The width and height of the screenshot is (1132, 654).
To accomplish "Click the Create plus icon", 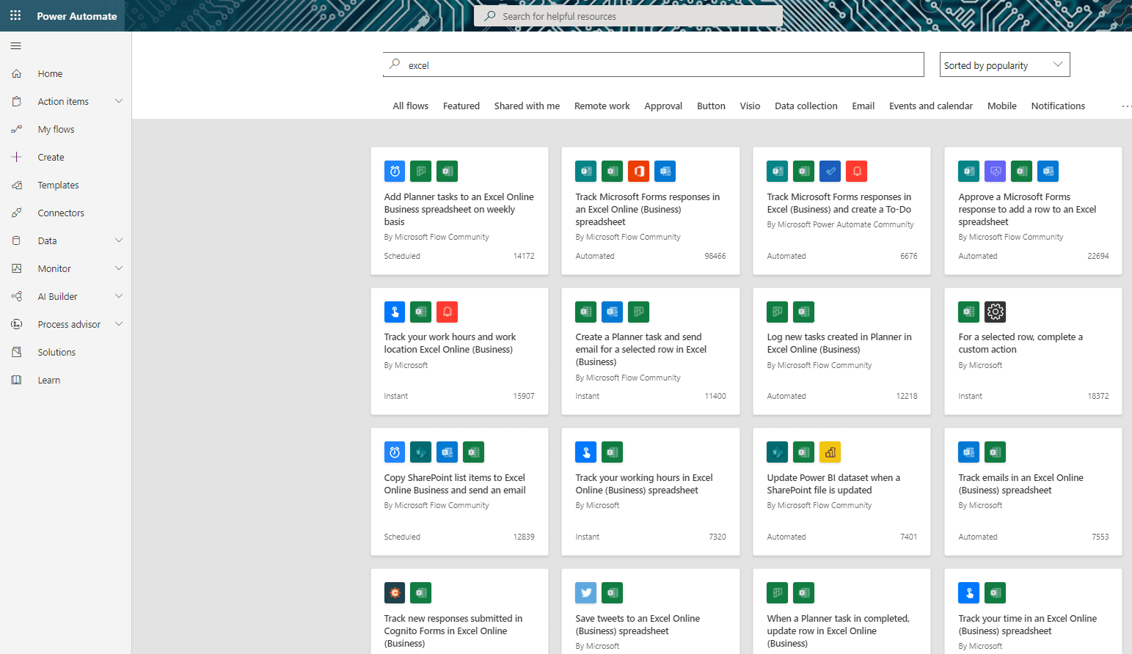I will [x=17, y=158].
